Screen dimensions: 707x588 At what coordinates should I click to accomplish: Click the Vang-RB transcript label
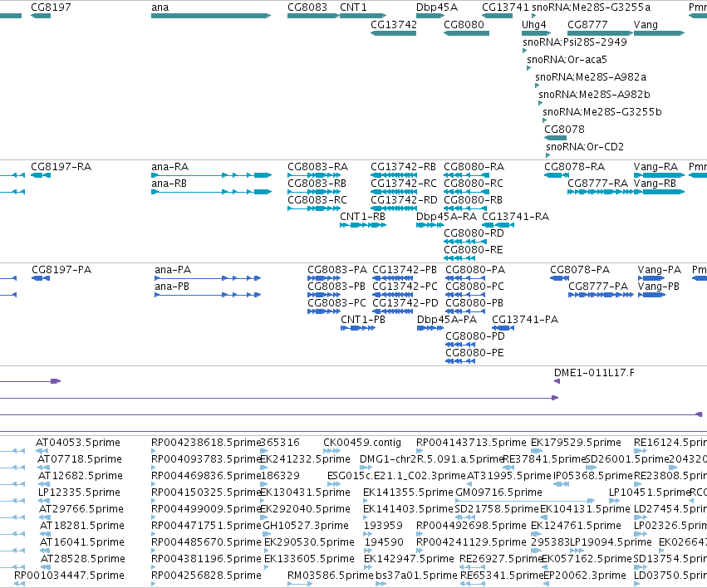pos(655,184)
